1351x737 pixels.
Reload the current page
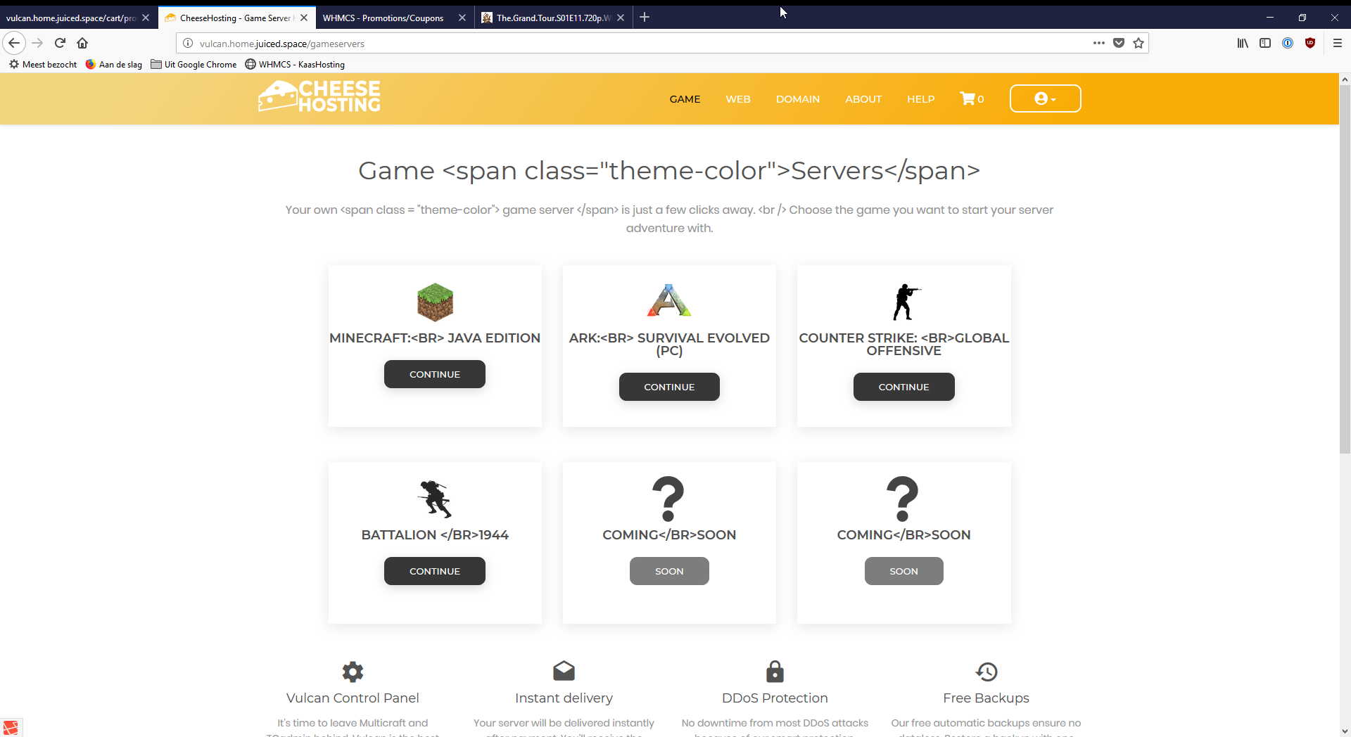click(60, 44)
